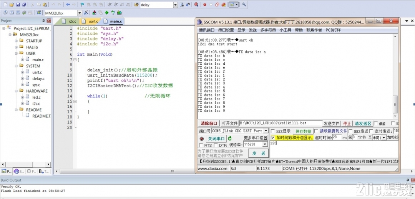This screenshot has height=199, width=415.
Task: Collapse the HARDWARE group
Action: click(17, 91)
